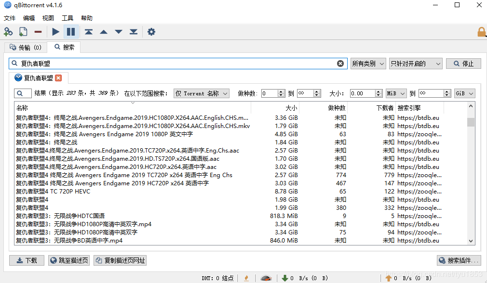Increase minimum size 0.00 spinner

(379, 91)
